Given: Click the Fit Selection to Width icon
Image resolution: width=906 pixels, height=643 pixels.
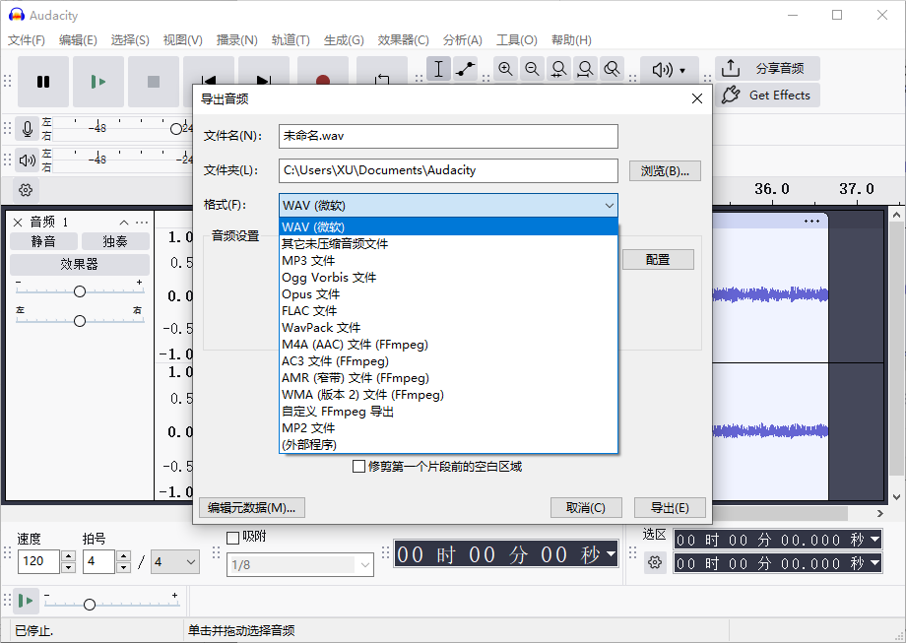Looking at the screenshot, I should [559, 69].
